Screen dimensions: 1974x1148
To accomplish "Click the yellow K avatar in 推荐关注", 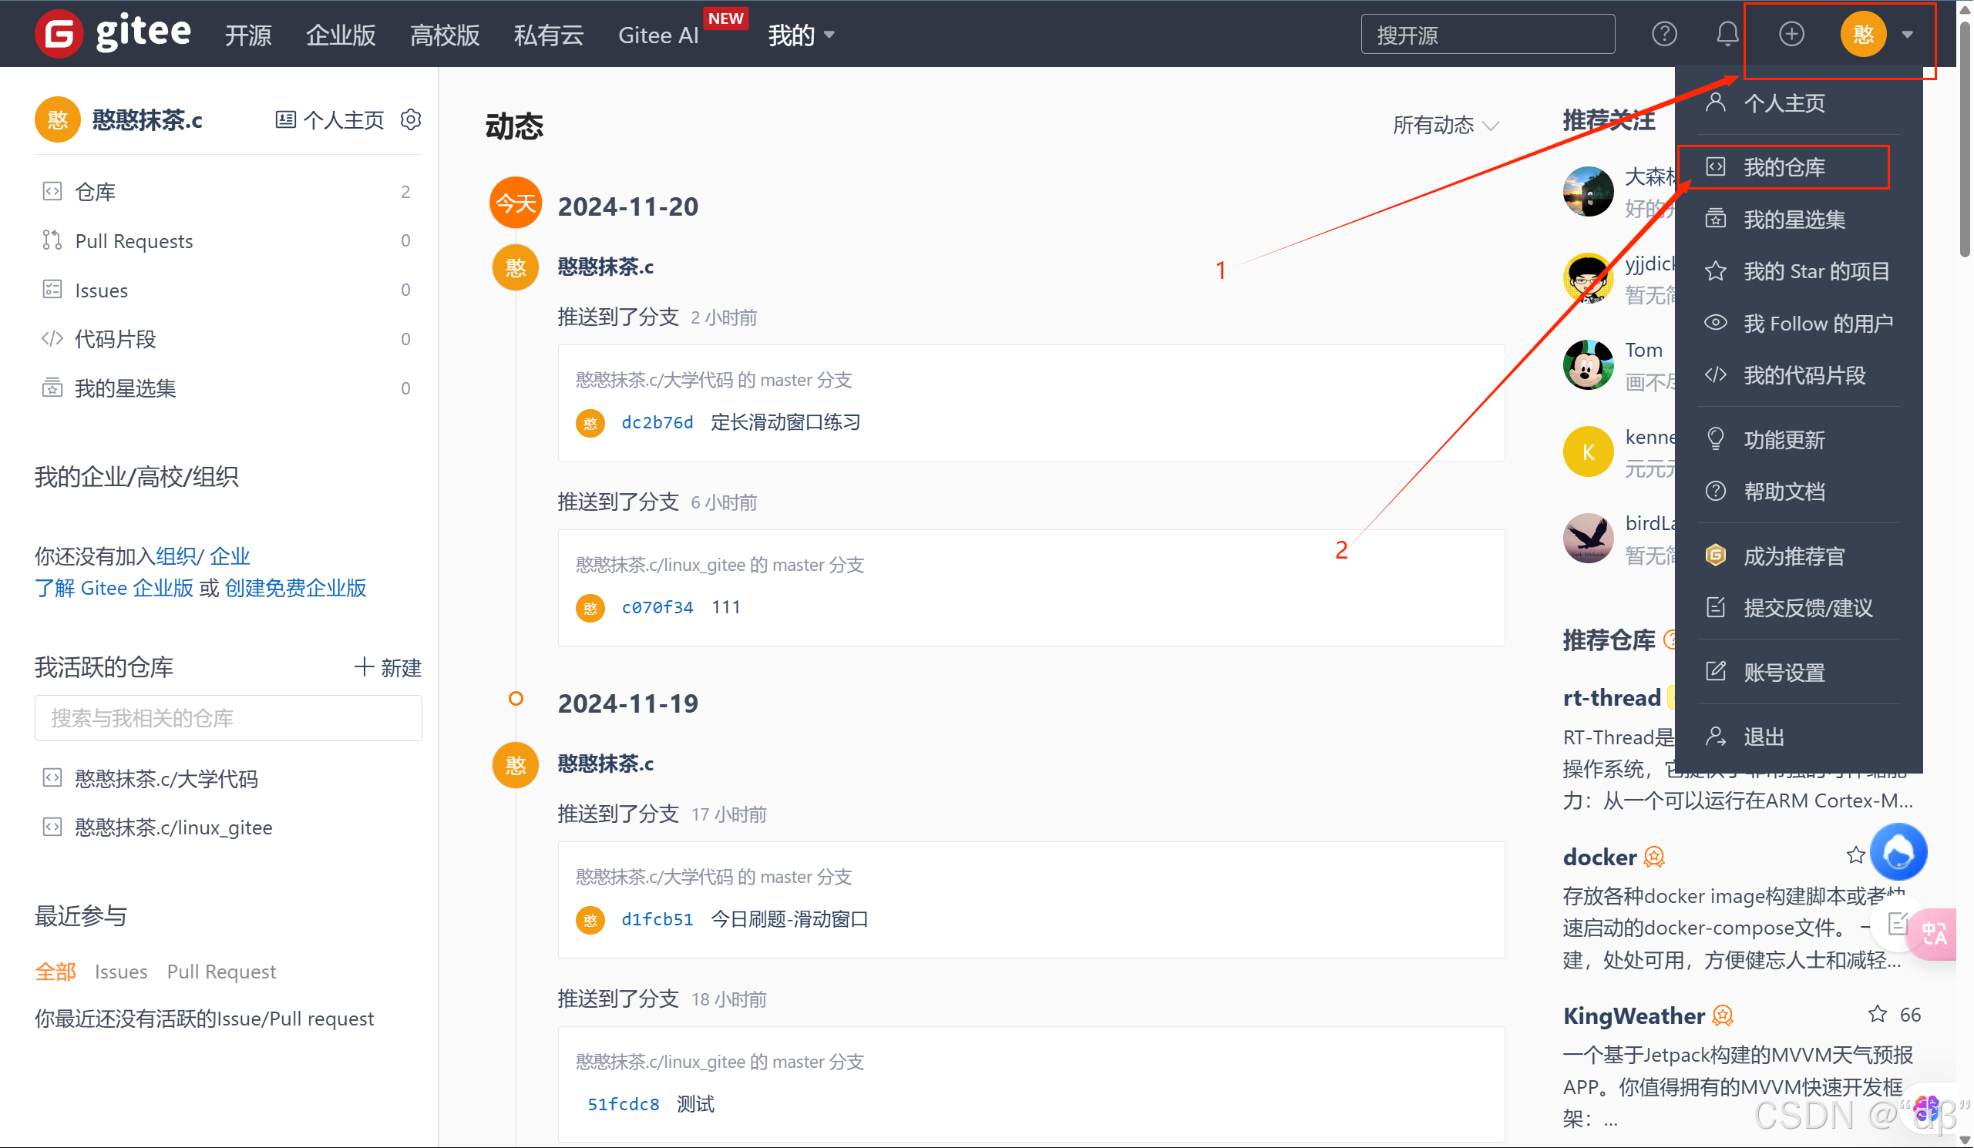I will [1587, 451].
